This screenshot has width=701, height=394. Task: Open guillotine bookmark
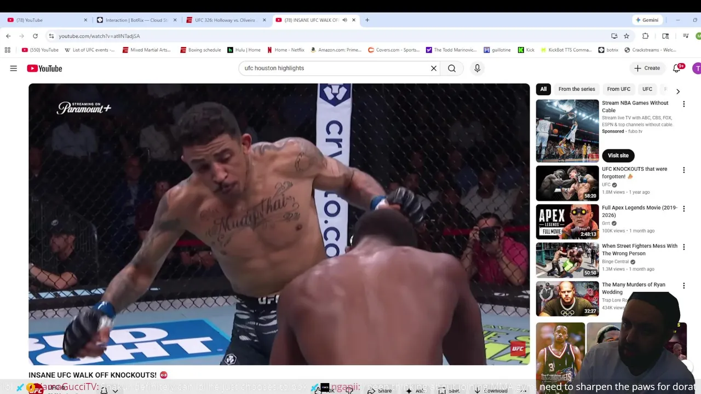click(x=497, y=50)
